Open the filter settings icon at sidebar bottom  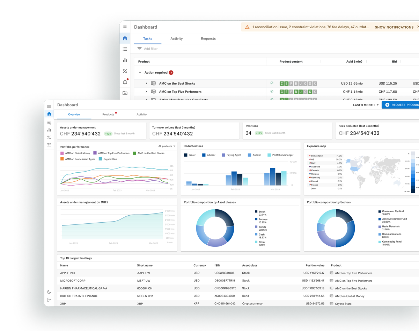[x=49, y=144]
